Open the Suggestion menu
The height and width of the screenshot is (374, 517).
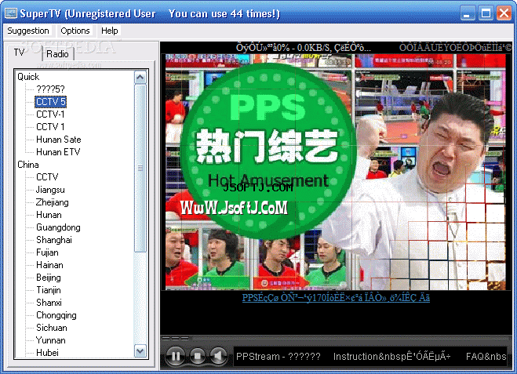pos(28,31)
